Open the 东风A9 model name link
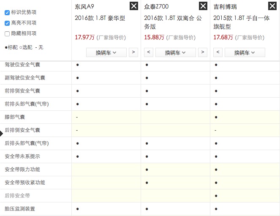The height and width of the screenshot is (216, 280). pyautogui.click(x=84, y=7)
